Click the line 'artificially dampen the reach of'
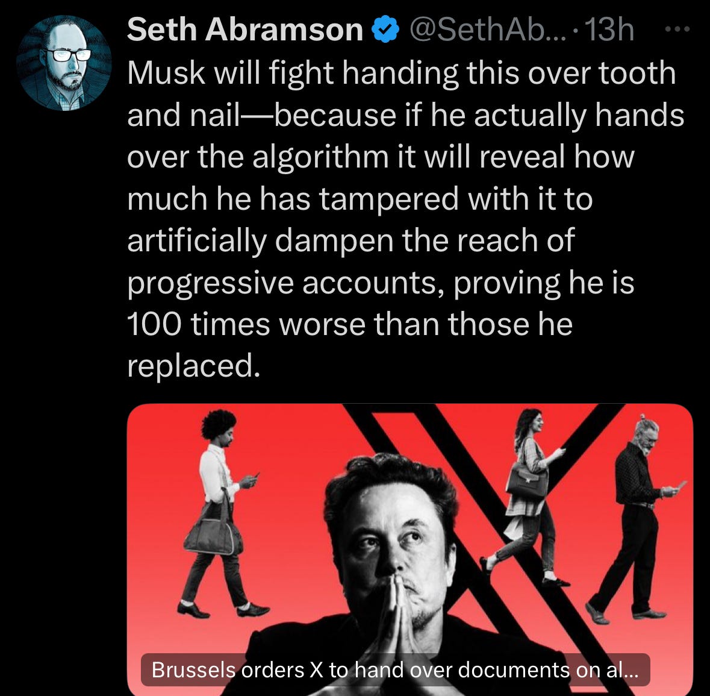The height and width of the screenshot is (696, 710). tap(351, 241)
